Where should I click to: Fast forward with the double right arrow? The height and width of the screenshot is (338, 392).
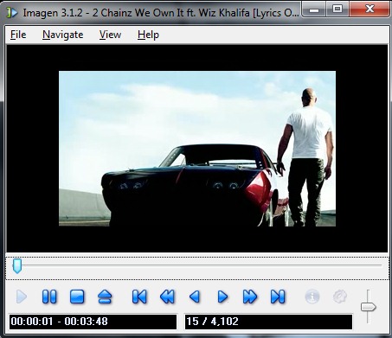pyautogui.click(x=250, y=297)
